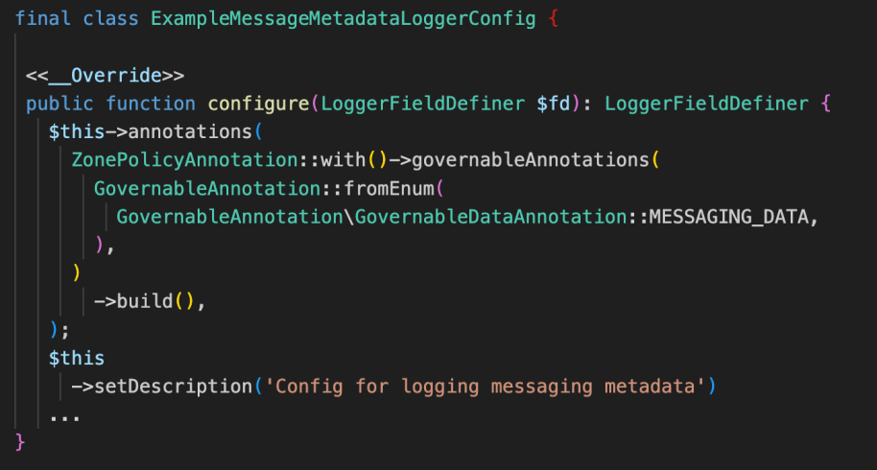Screen dimensions: 877x470
Task: Click the setDescription method call
Action: tap(173, 387)
